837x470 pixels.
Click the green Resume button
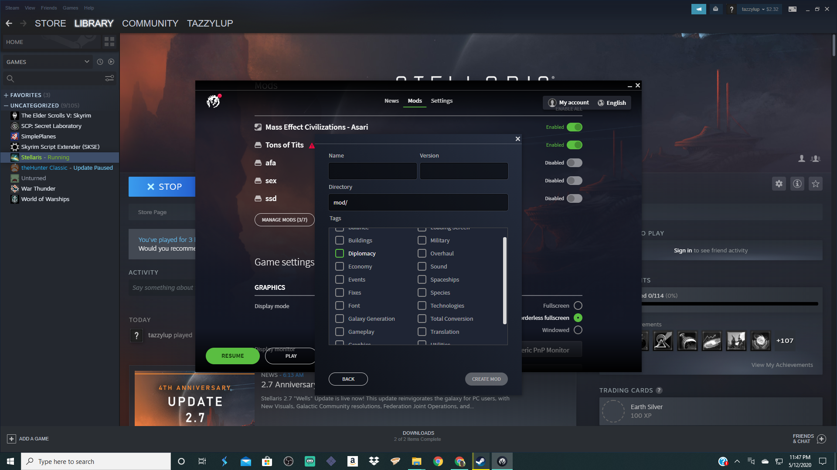(x=233, y=356)
